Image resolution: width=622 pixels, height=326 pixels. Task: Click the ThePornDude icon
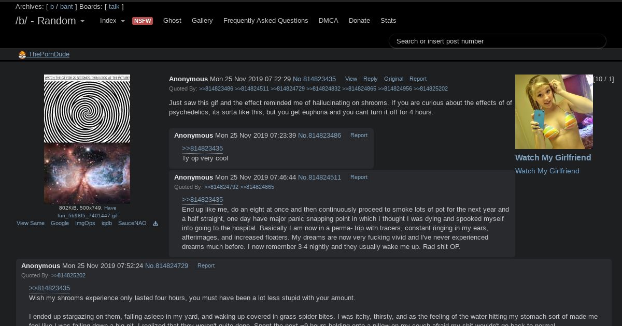pyautogui.click(x=22, y=54)
